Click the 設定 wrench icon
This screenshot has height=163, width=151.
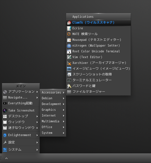(x=5, y=142)
